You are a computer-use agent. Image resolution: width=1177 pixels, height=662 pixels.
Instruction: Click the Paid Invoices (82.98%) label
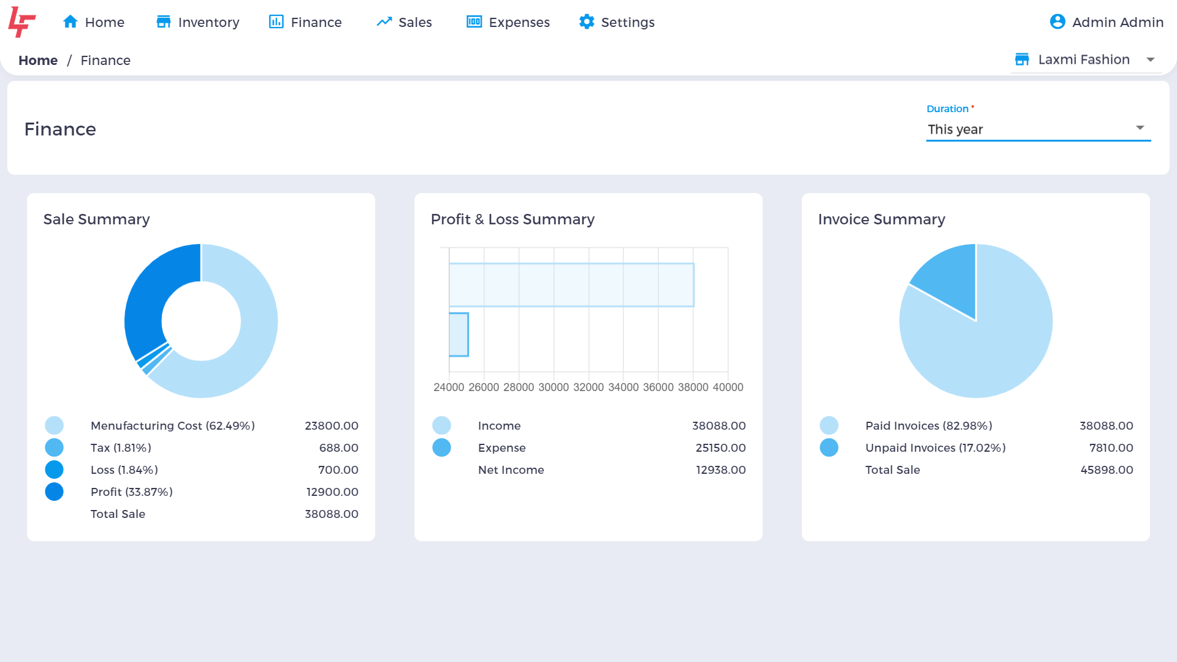coord(929,426)
